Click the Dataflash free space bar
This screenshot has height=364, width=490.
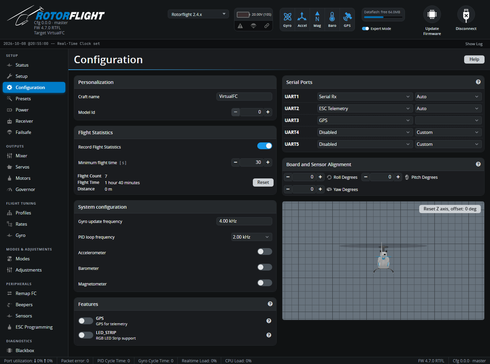coord(383,17)
